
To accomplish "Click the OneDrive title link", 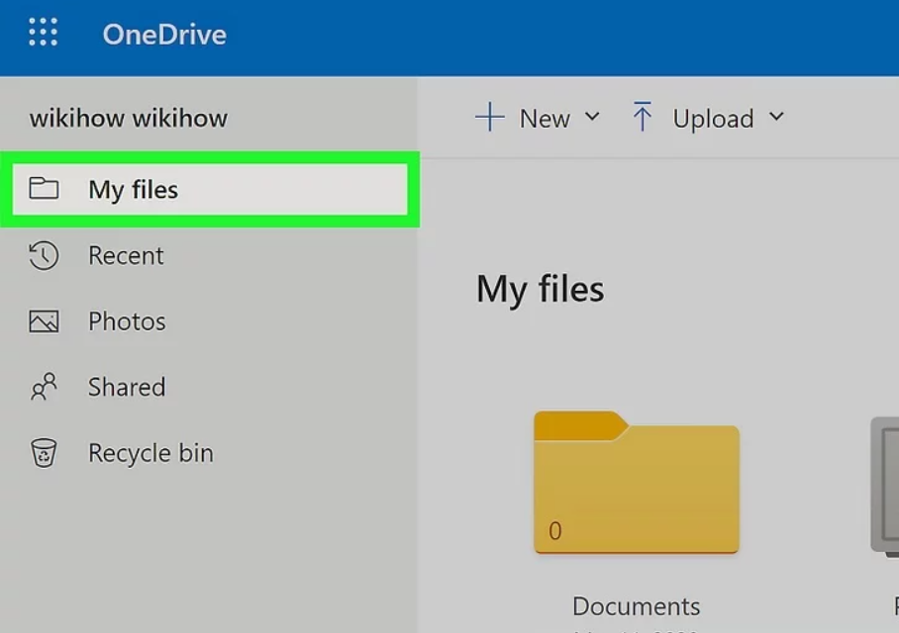I will (164, 35).
